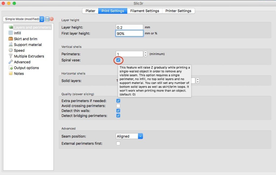276x175 pixels.
Task: Click the Layers and perimeters icon
Action: 11,27
